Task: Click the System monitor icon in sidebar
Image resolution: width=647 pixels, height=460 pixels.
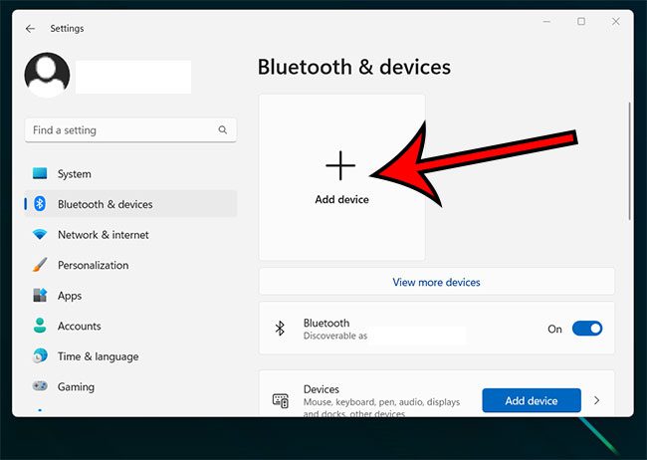Action: click(40, 173)
